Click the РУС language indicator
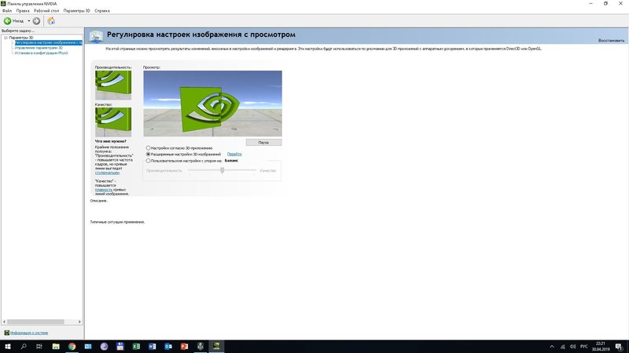Image resolution: width=629 pixels, height=353 pixels. 583,347
